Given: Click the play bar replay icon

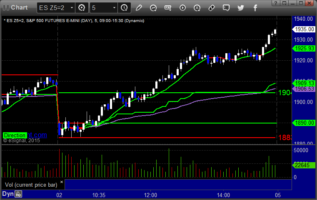Looking at the screenshot, I should coord(182,8).
